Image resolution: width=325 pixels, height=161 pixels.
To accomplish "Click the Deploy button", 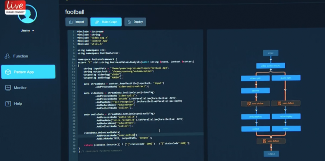I will [135, 22].
